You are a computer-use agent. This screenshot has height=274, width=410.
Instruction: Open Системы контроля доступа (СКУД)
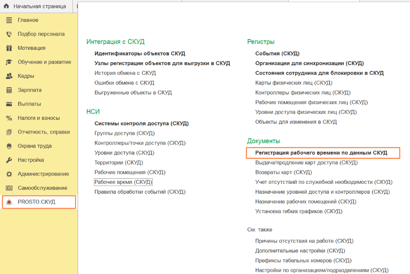tap(141, 124)
